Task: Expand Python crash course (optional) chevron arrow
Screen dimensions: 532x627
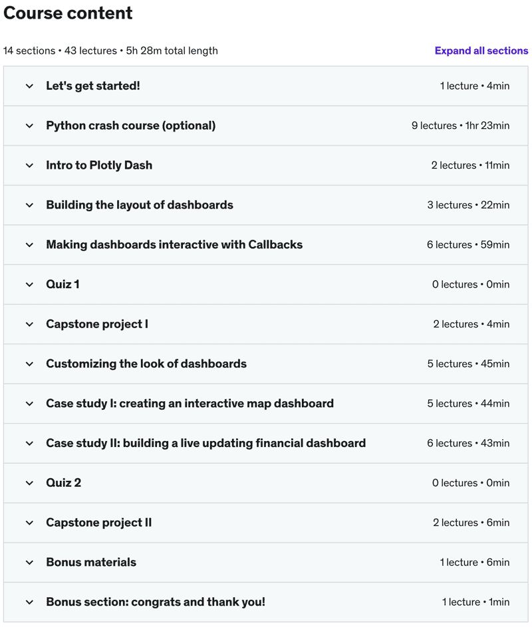Action: coord(30,126)
